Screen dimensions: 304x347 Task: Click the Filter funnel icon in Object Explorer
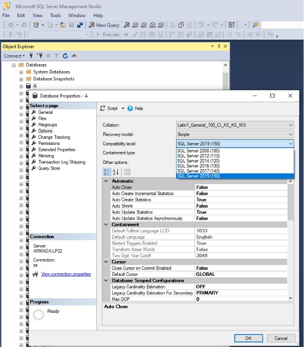(57, 56)
